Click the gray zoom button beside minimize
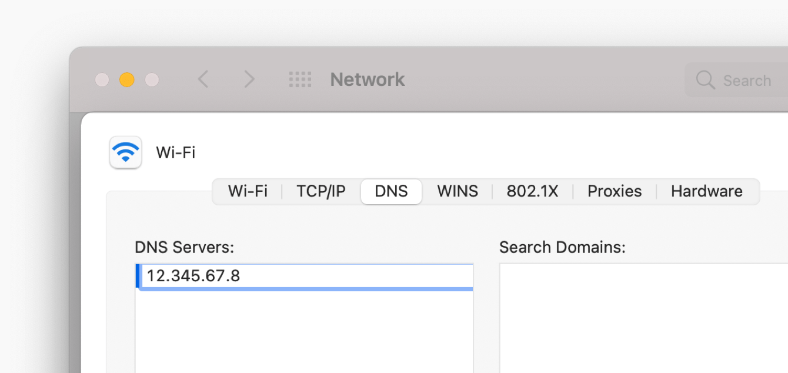788x373 pixels. [152, 79]
